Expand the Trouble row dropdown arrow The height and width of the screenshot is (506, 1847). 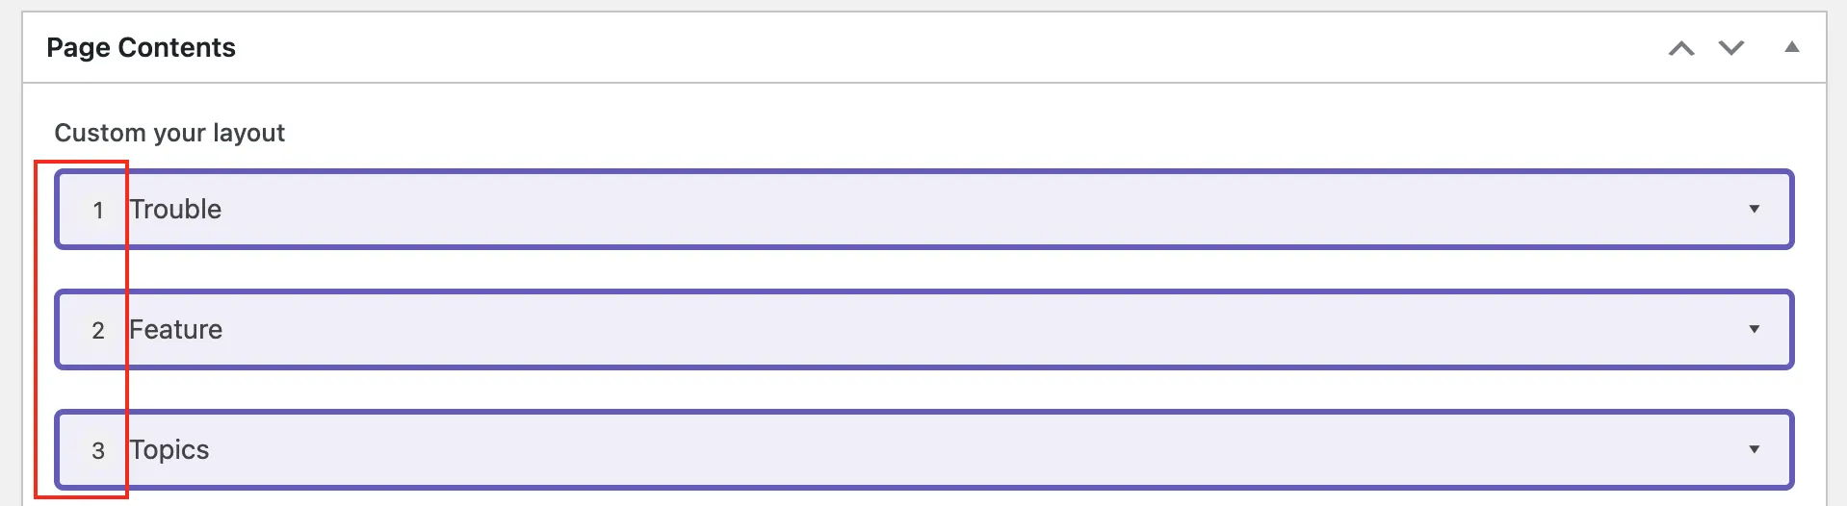coord(1754,209)
